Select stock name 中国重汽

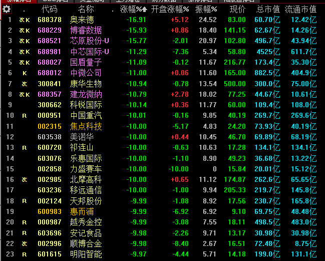click(86, 115)
